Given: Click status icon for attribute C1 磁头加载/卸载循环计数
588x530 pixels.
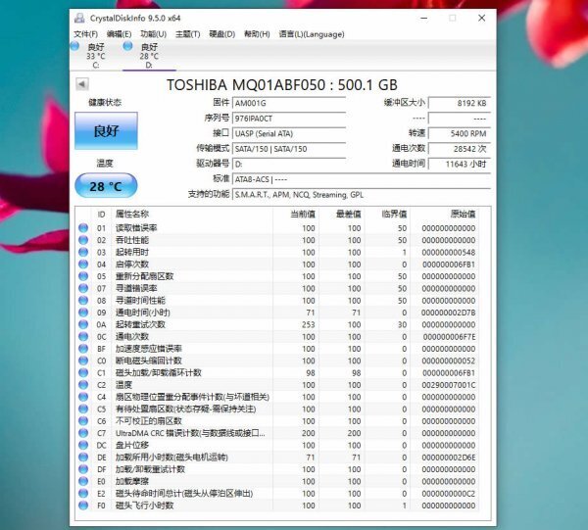Looking at the screenshot, I should [x=83, y=372].
